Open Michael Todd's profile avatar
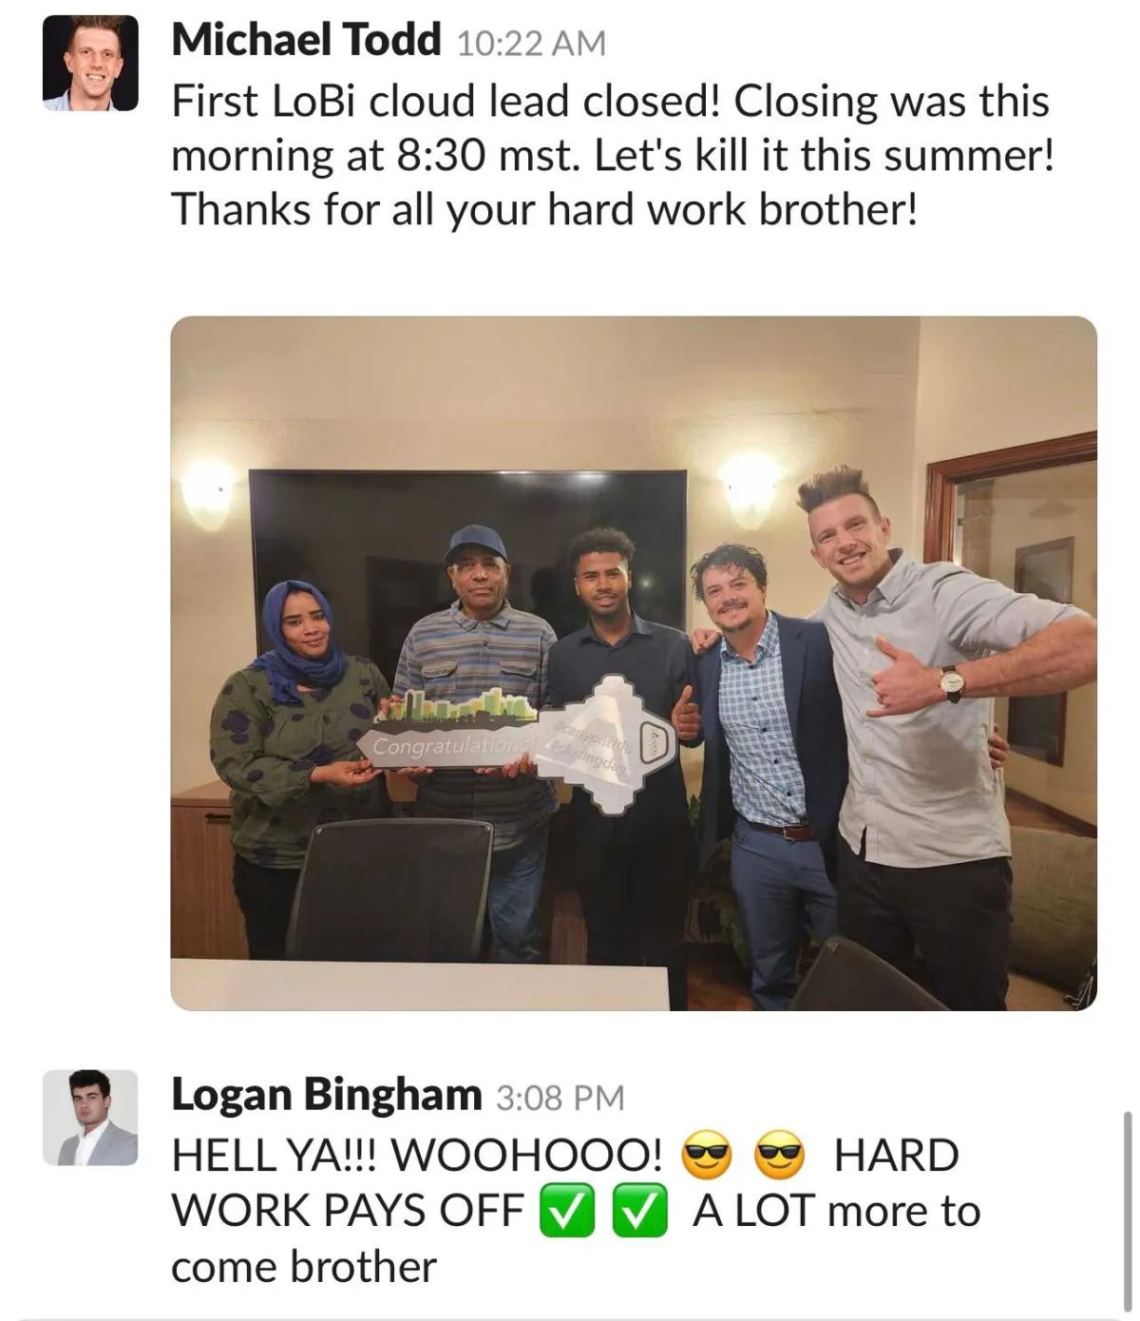This screenshot has width=1140, height=1321. [x=90, y=64]
